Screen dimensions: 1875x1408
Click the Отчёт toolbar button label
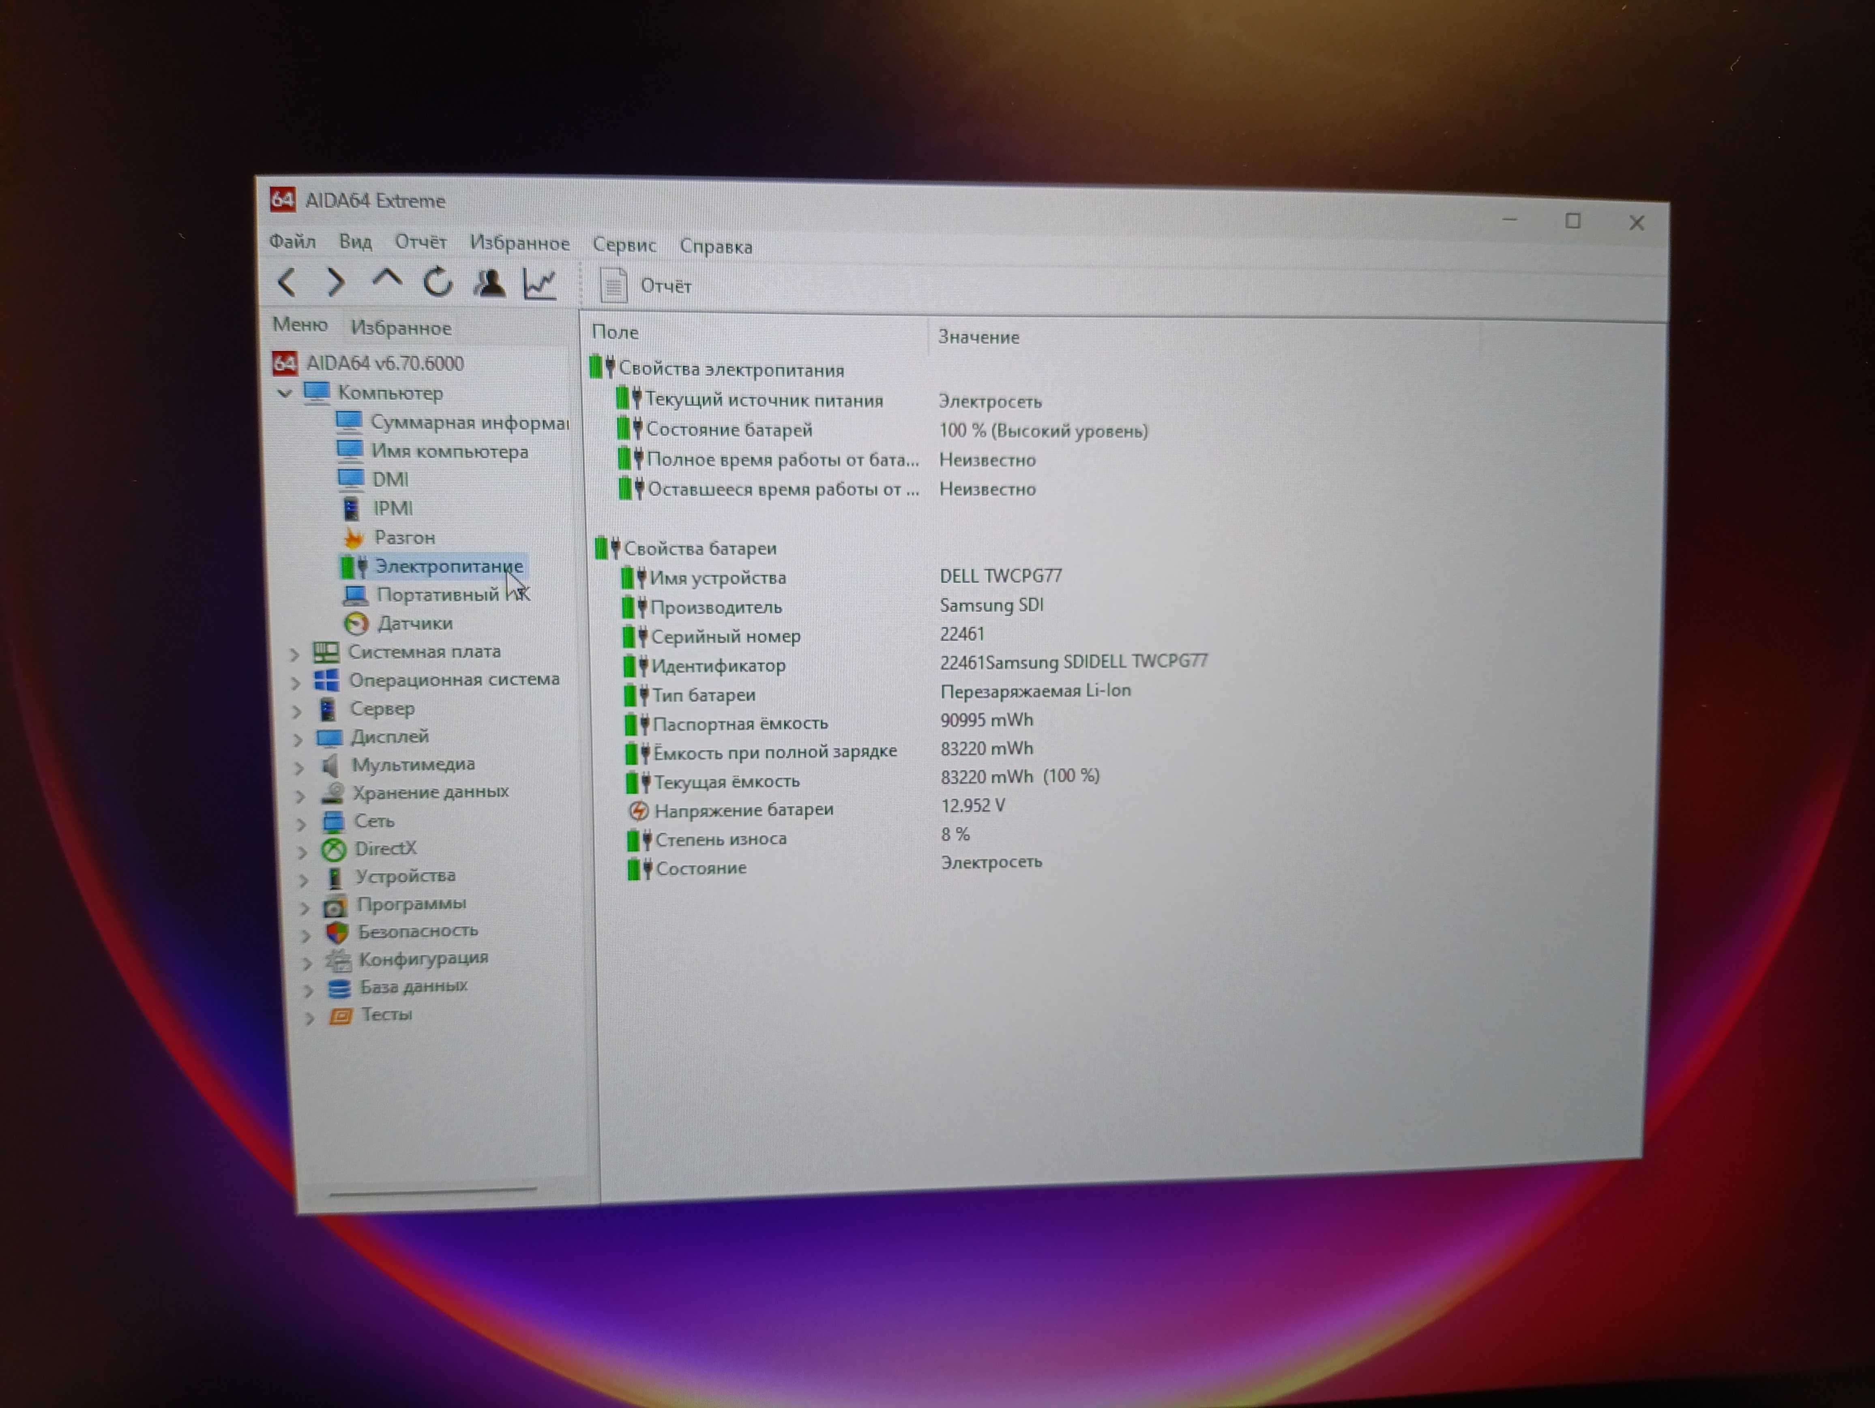665,287
